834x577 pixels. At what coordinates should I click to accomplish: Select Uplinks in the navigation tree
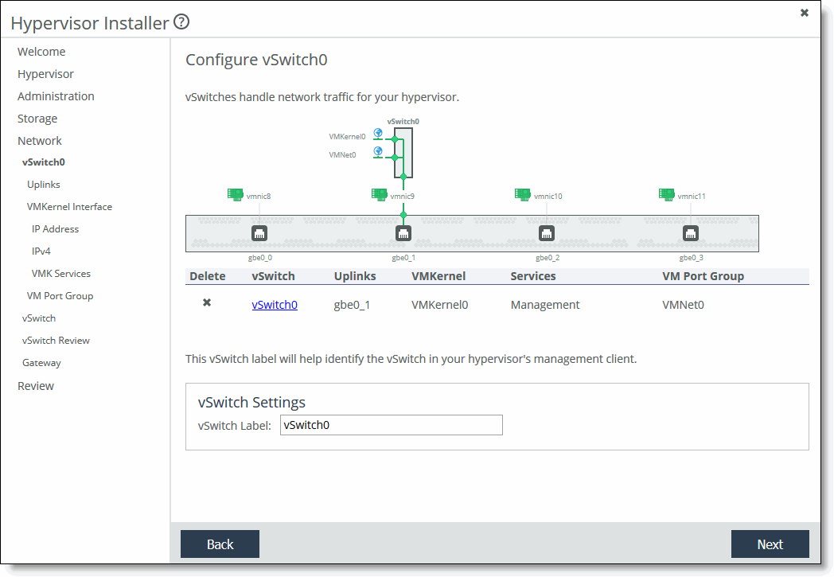[x=44, y=185]
